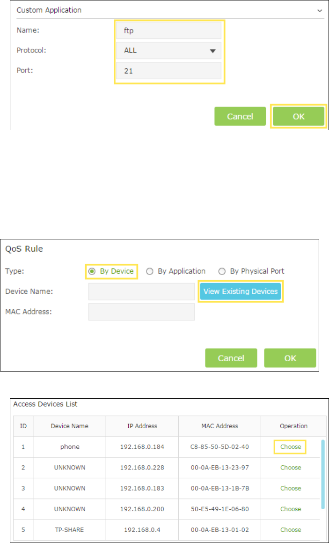
Task: Choose device with MAC 50-E5-49-1E-06-80
Action: coord(291,509)
